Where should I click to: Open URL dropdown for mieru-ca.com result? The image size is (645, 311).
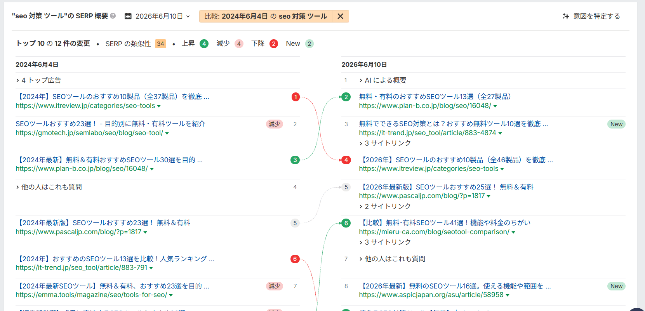(513, 232)
